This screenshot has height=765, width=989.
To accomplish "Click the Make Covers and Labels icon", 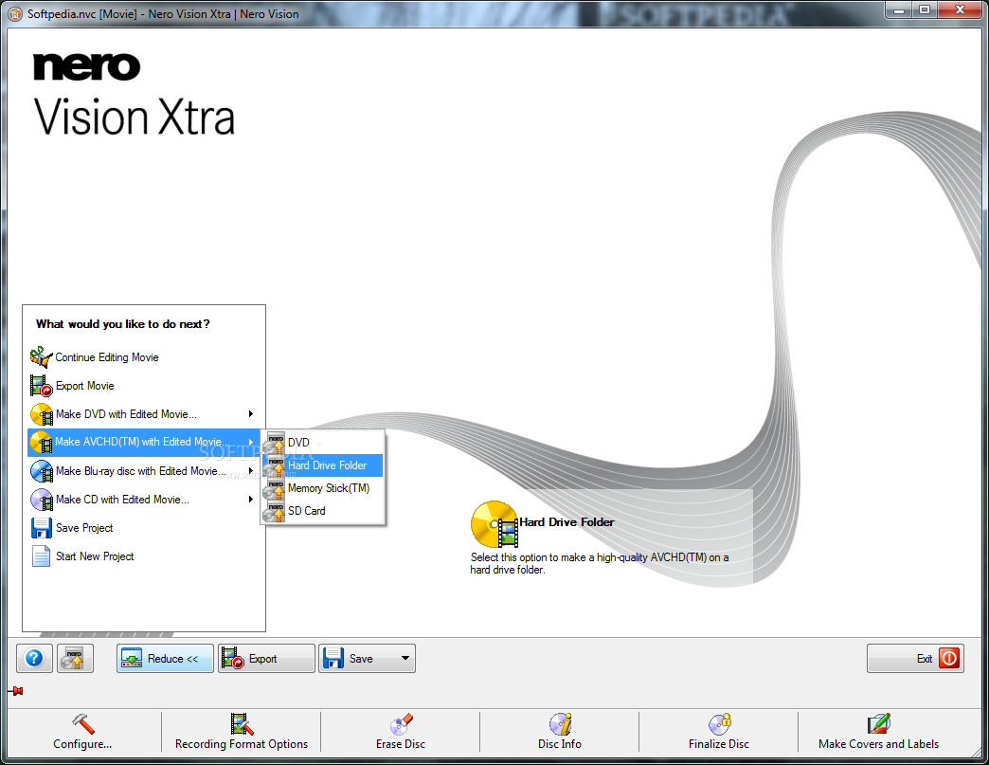I will pos(878,724).
